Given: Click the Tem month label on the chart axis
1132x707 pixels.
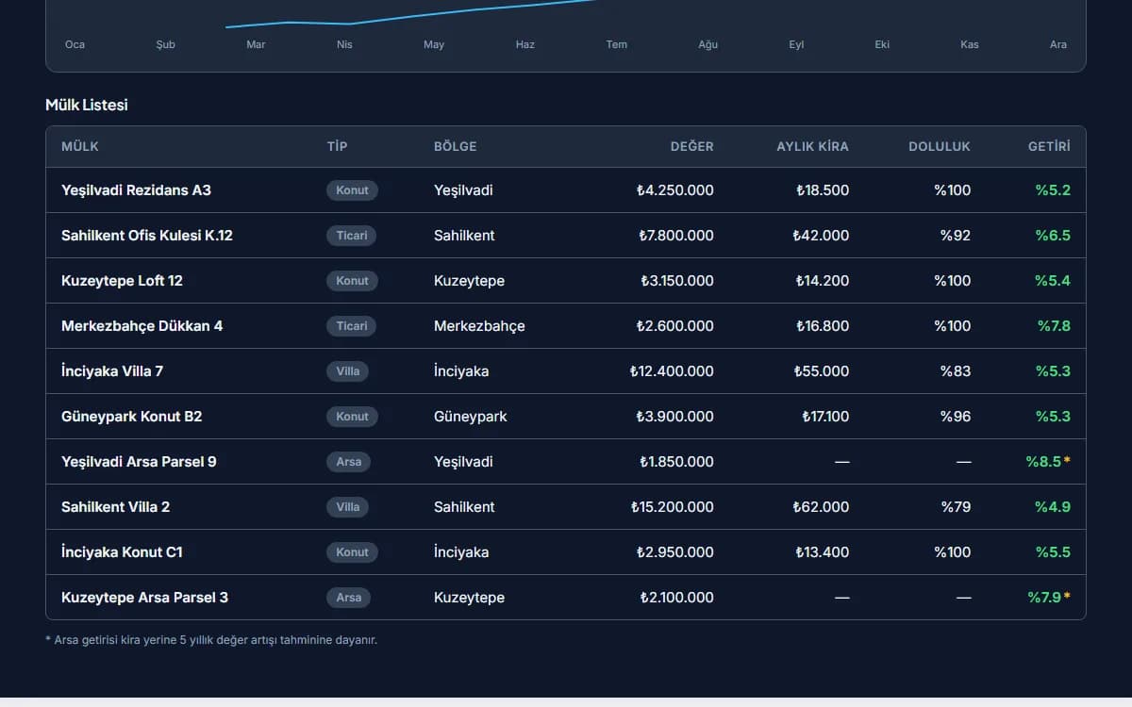Looking at the screenshot, I should tap(617, 44).
